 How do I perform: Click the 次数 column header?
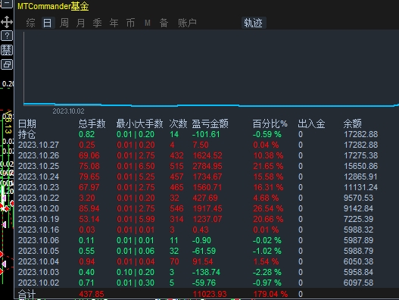[x=178, y=123]
